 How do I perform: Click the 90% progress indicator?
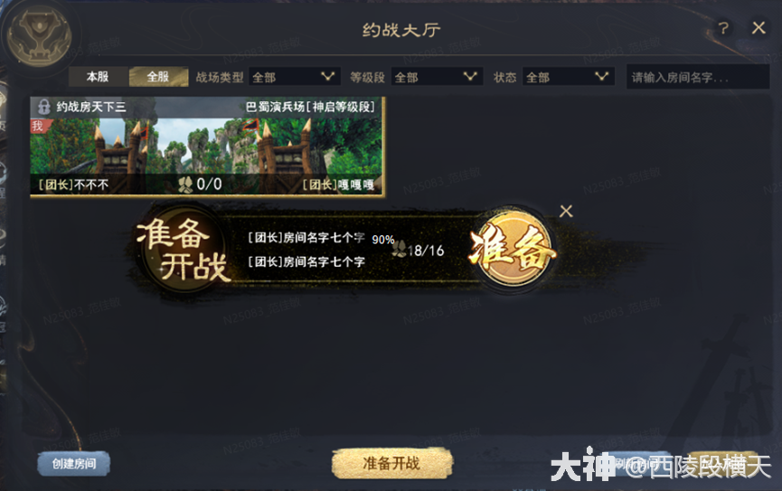[x=383, y=240]
